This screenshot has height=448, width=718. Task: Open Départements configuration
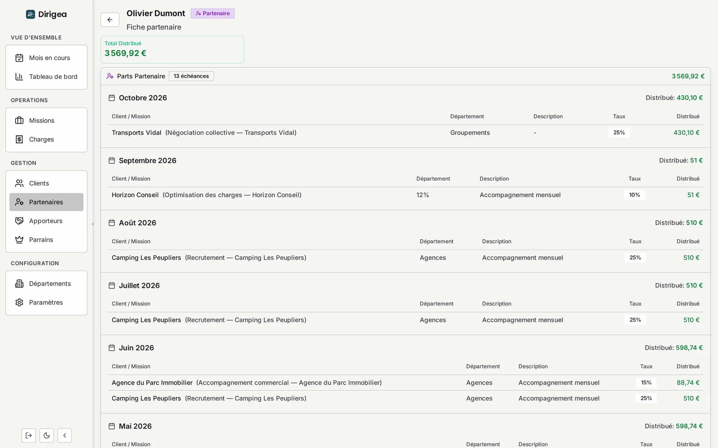click(46, 283)
